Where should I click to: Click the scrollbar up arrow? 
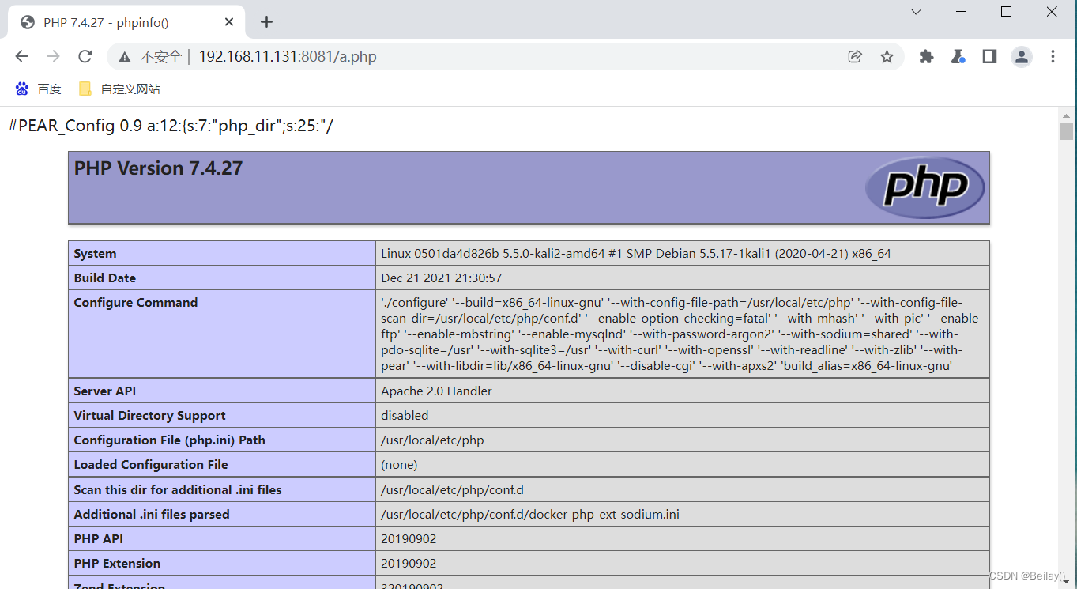1067,115
